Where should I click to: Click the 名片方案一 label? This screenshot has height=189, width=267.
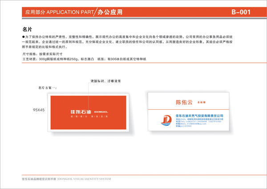click(x=48, y=88)
